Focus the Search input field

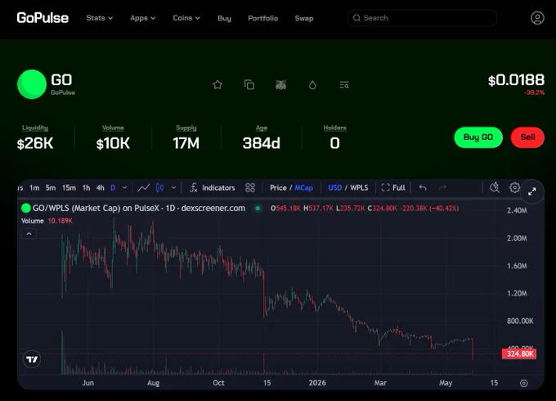pos(422,18)
